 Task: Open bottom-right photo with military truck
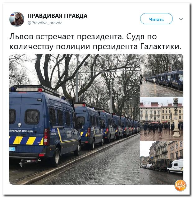point(162,163)
